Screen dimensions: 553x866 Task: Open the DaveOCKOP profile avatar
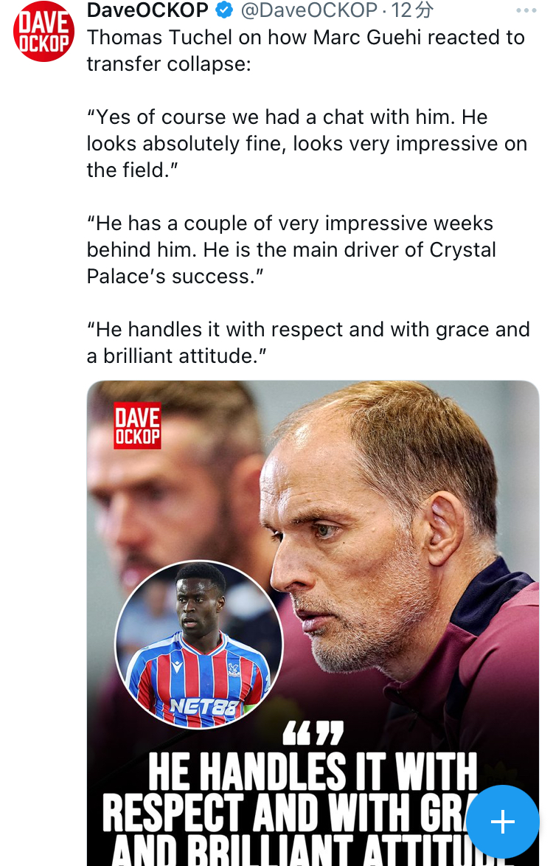click(44, 32)
